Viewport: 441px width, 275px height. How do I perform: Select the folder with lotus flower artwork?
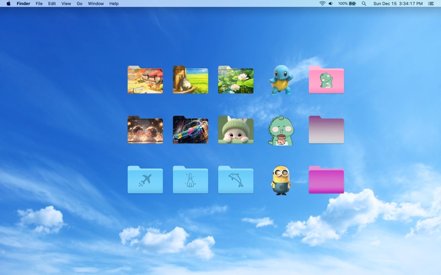tap(235, 80)
